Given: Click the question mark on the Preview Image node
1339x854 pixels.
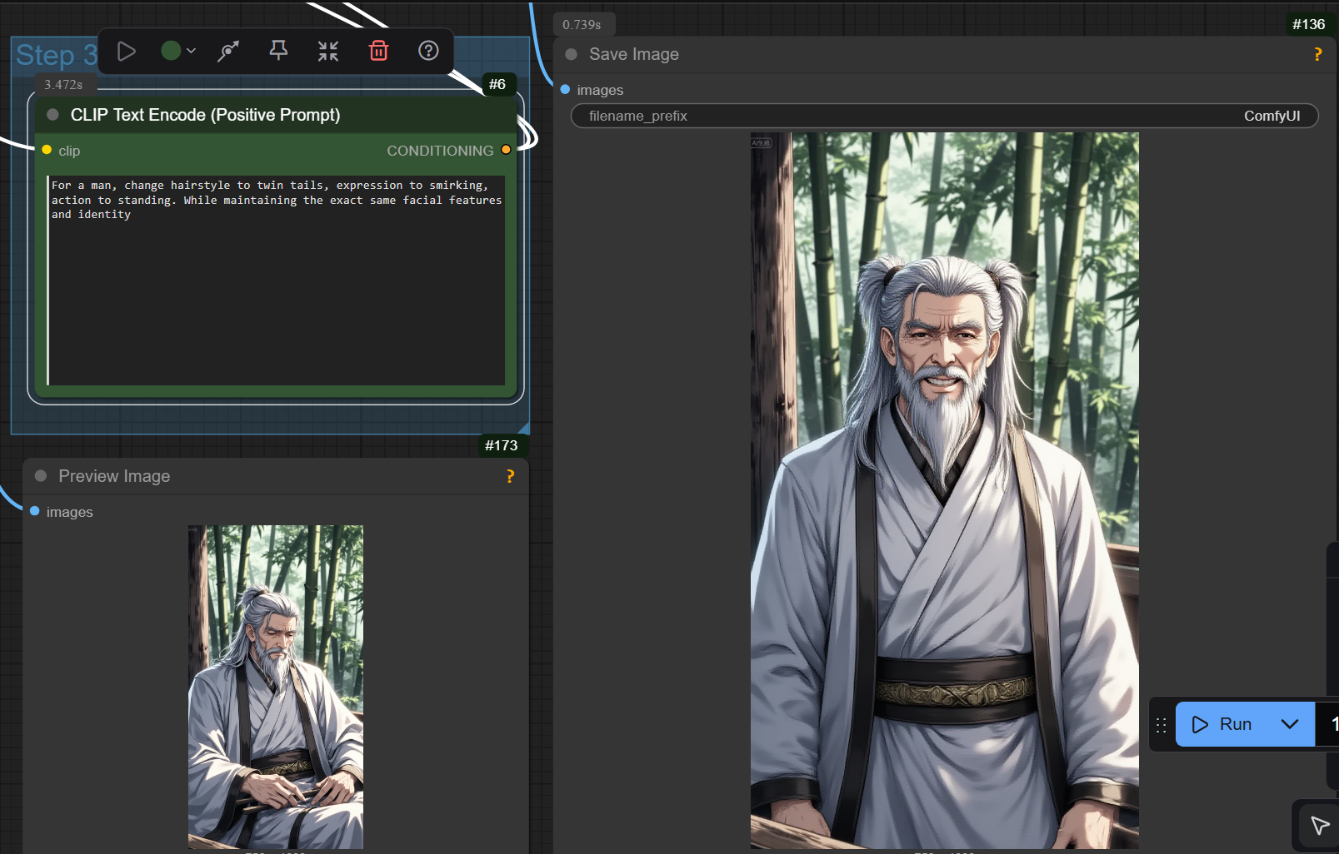Looking at the screenshot, I should (510, 476).
